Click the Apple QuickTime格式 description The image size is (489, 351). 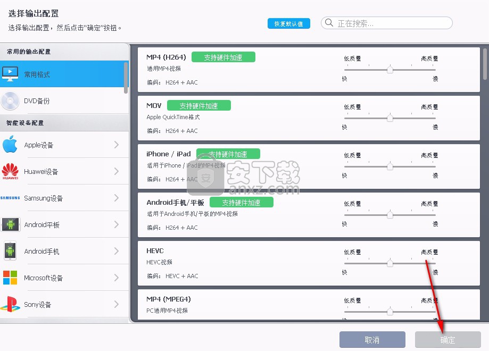pos(173,117)
